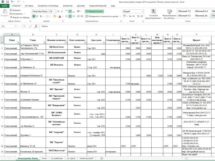This screenshot has height=161, width=215.
Task: Select style Обычный 4 2
Action: pos(184,16)
